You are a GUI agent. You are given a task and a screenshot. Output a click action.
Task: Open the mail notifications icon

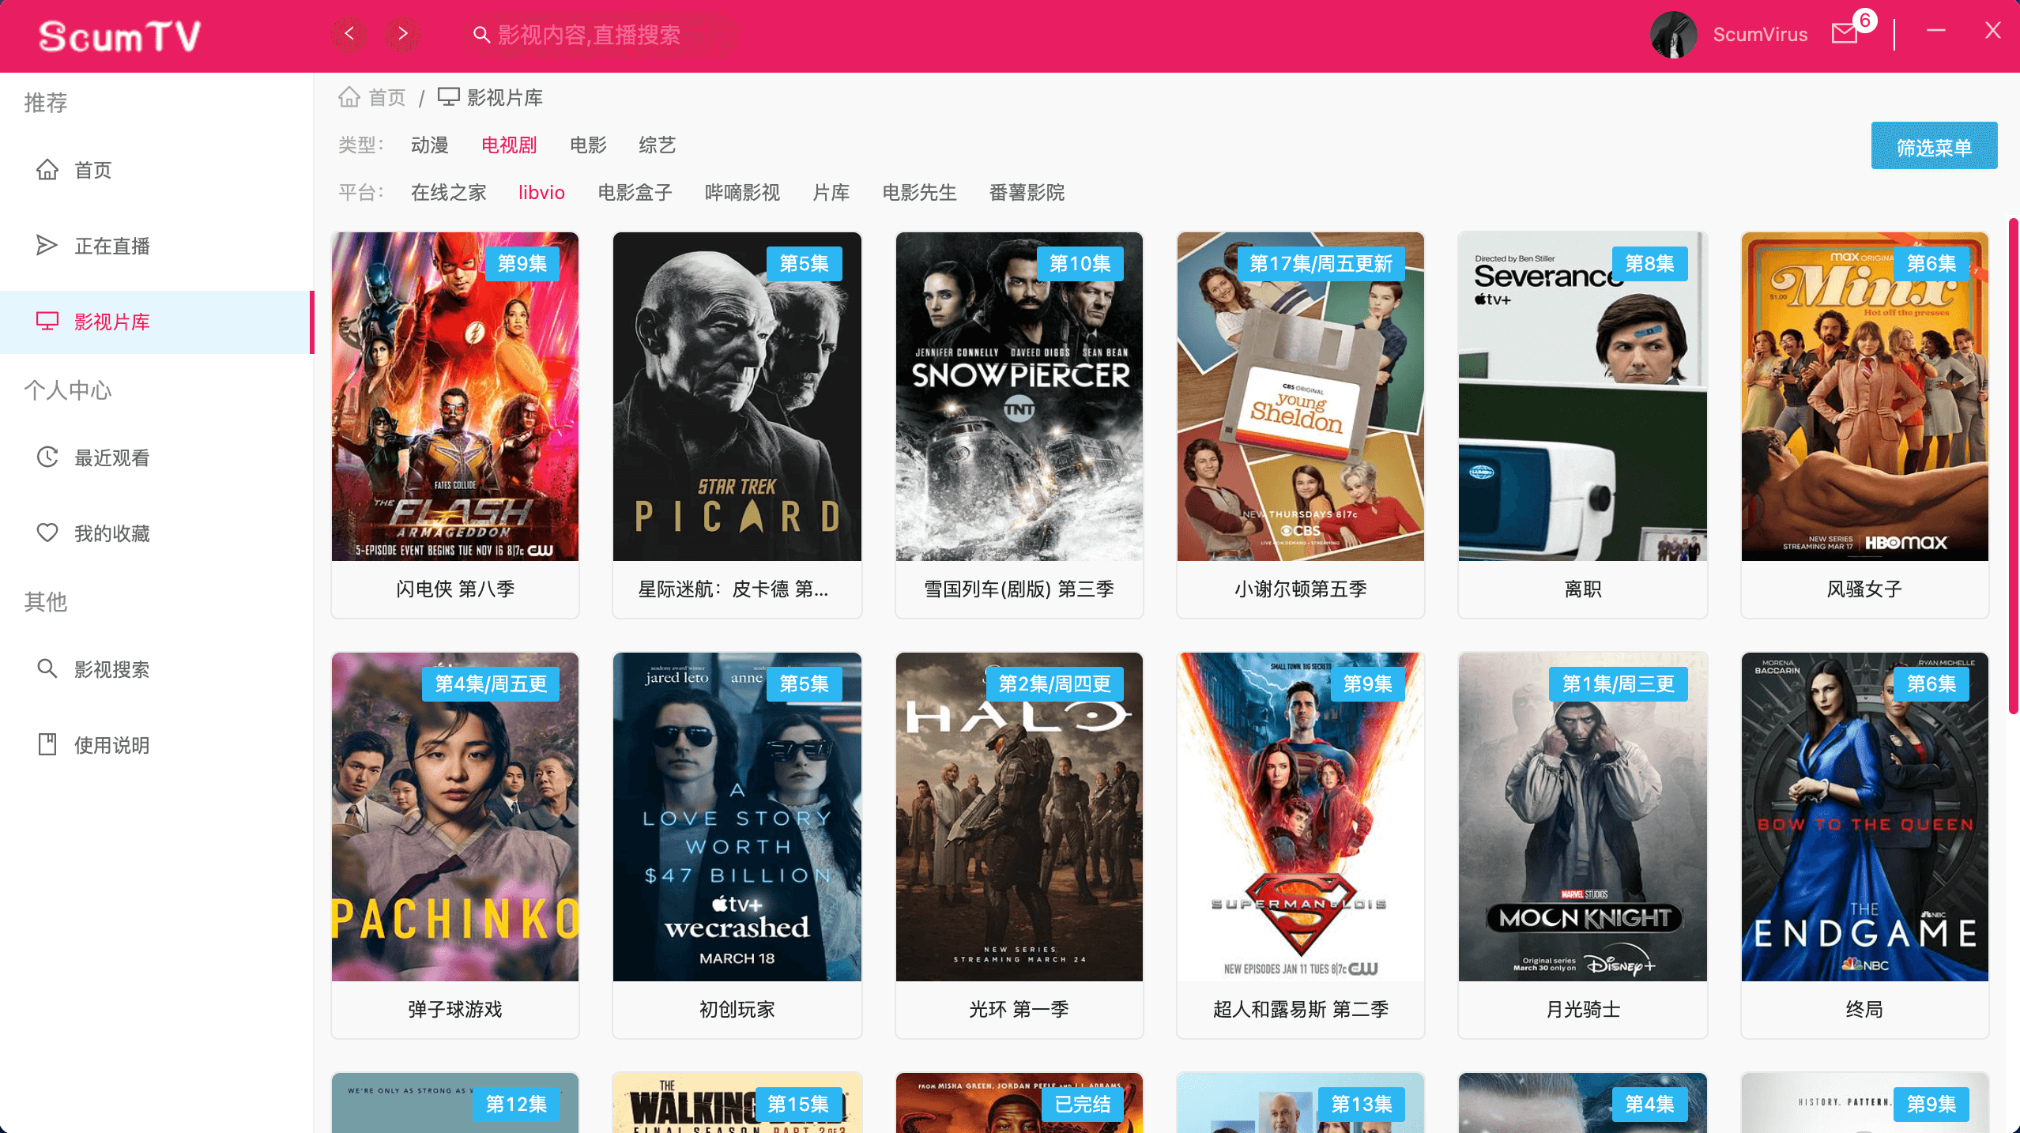point(1845,34)
